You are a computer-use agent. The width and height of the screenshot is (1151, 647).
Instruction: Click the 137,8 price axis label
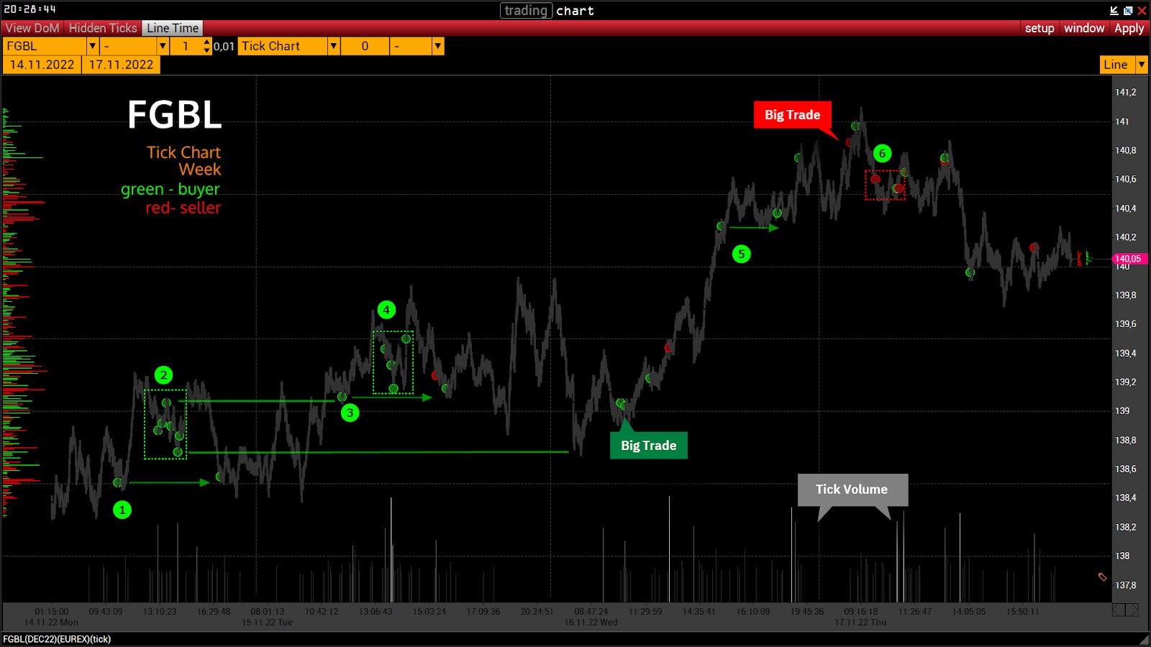(x=1126, y=585)
